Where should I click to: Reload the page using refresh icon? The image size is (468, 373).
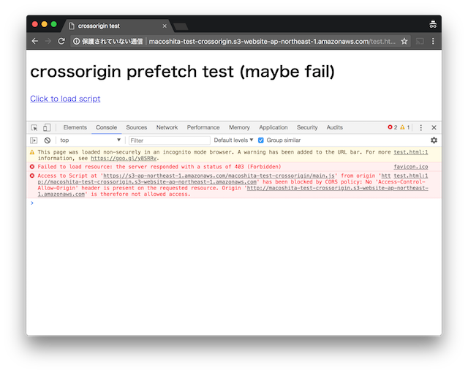pos(62,42)
